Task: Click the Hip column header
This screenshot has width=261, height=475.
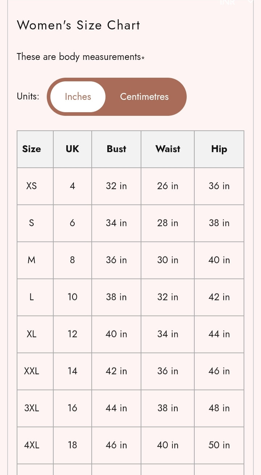Action: [x=219, y=149]
